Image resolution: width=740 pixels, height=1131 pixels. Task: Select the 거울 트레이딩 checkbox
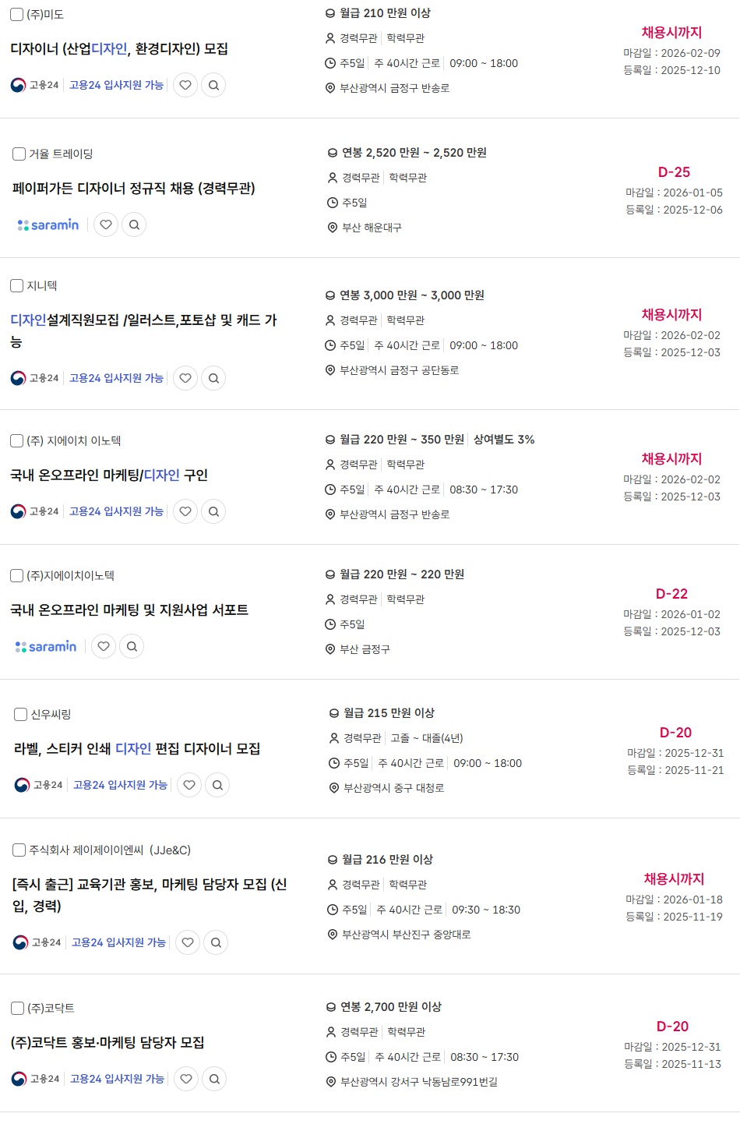(19, 154)
